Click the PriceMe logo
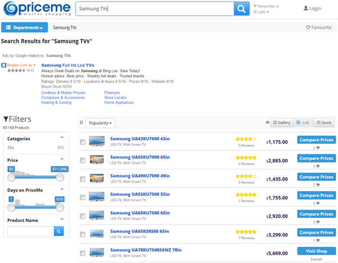Viewport: 338px width, 263px height. pos(37,8)
